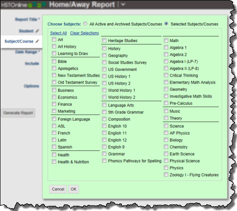
Task: Click the pencil icon next to Subject/Course
Action: 37,41
